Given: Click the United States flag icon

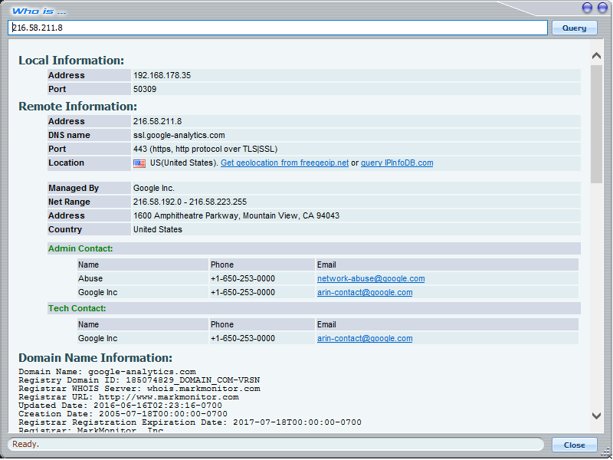Looking at the screenshot, I should 139,163.
